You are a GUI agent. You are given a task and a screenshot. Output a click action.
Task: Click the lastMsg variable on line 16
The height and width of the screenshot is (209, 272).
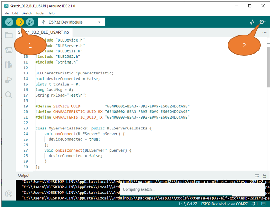(x=54, y=90)
